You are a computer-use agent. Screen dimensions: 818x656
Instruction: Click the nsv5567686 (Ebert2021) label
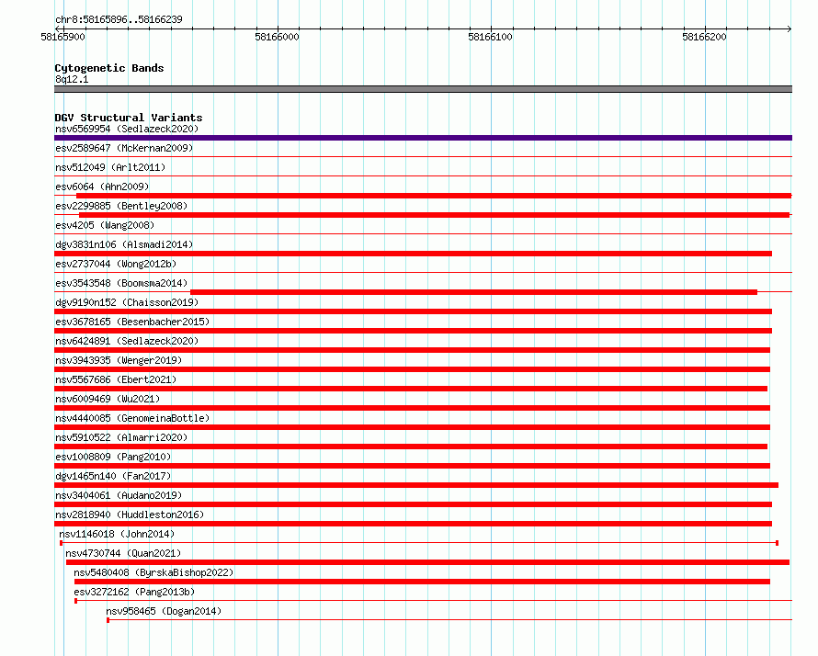116,379
